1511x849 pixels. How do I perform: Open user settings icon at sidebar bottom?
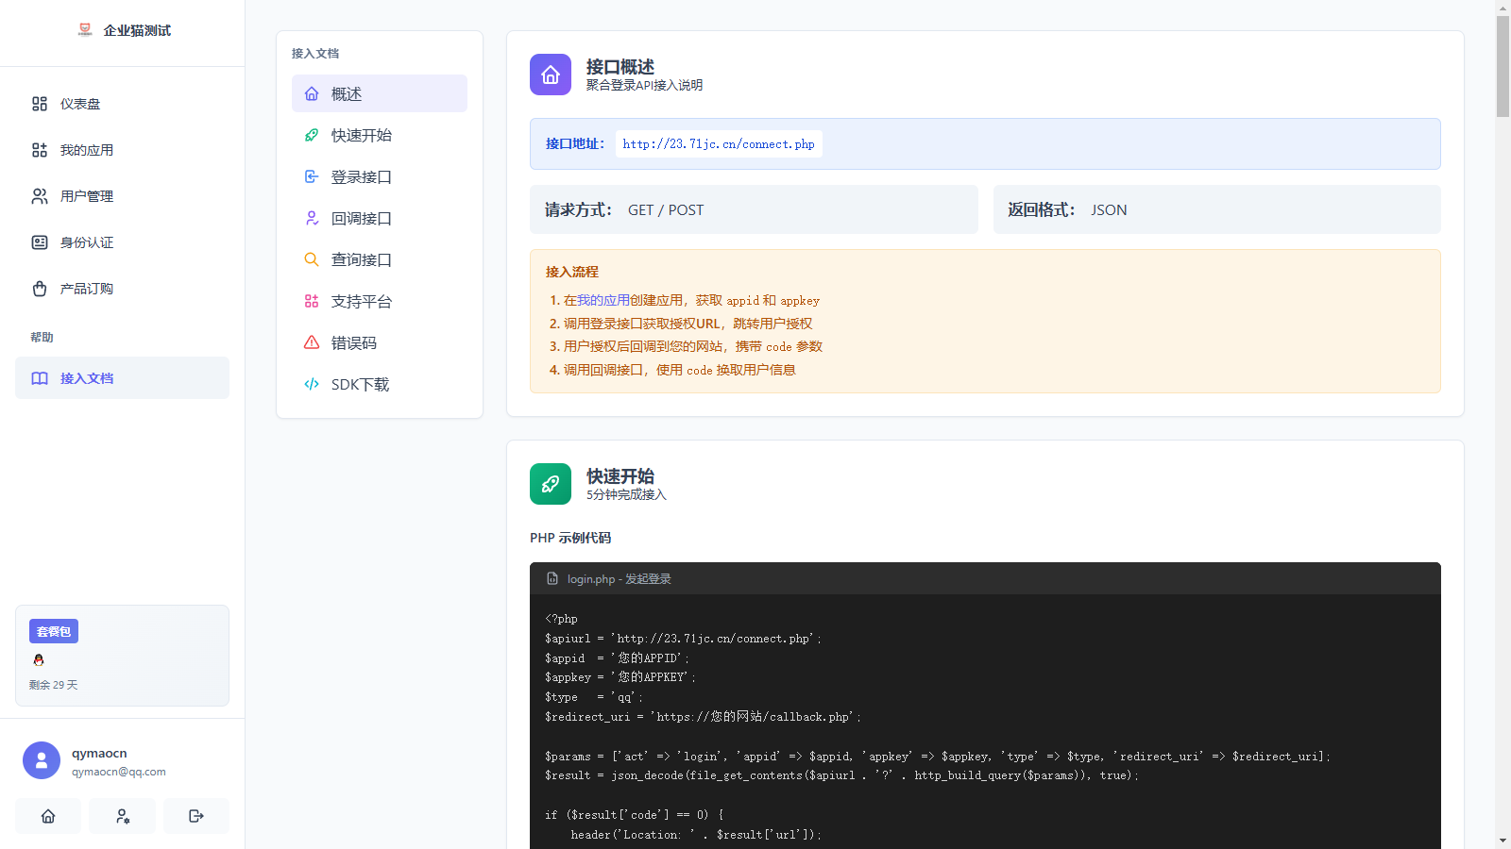122,816
